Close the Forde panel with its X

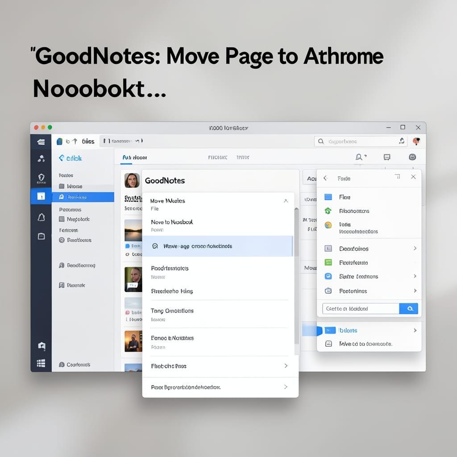pyautogui.click(x=413, y=177)
